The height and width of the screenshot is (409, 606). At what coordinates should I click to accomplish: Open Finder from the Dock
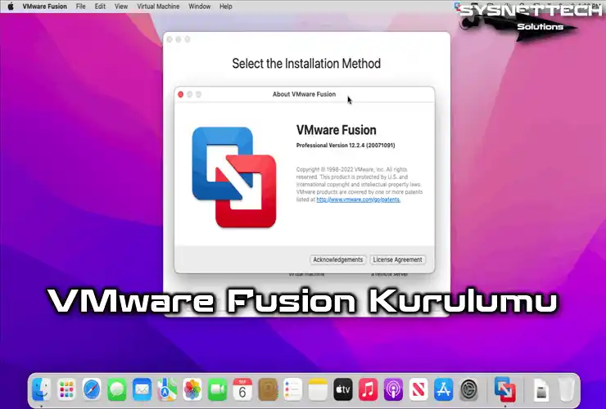41,389
